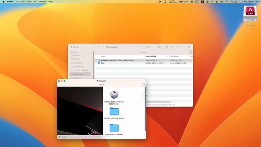Select Downloads in the Finder sidebar

tap(80, 74)
